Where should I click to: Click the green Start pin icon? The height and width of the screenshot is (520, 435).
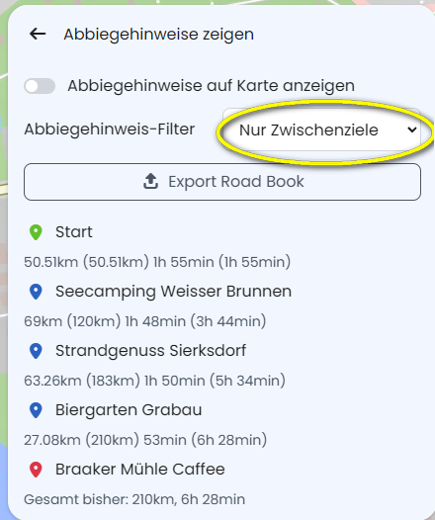[36, 232]
